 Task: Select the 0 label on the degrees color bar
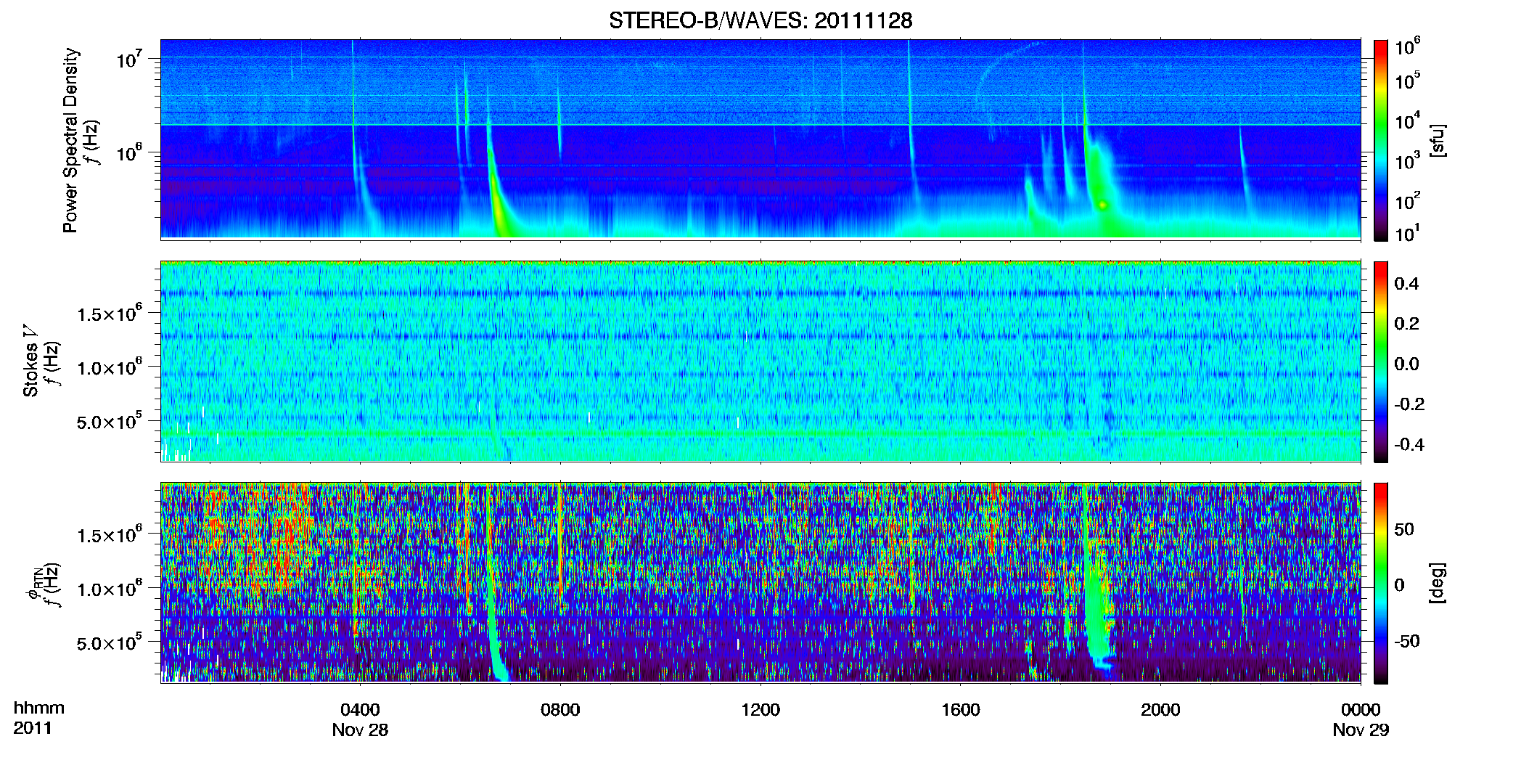point(1400,585)
